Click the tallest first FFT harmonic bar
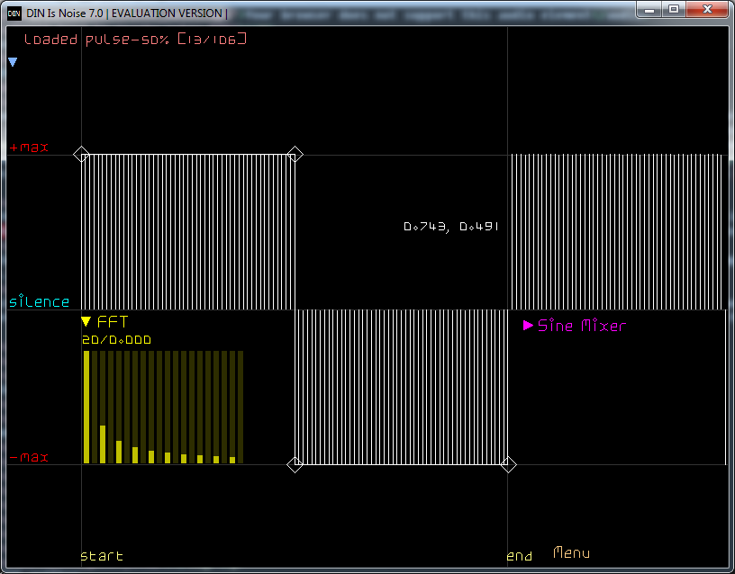The height and width of the screenshot is (574, 735). [86, 407]
